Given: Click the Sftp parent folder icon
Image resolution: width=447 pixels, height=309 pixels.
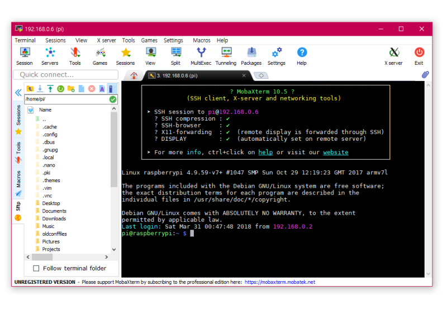Looking at the screenshot, I should click(30, 89).
